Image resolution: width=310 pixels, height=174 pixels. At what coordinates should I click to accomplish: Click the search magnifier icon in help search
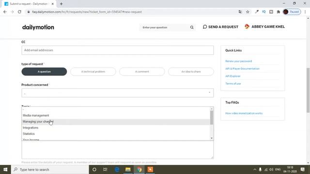coord(192,28)
